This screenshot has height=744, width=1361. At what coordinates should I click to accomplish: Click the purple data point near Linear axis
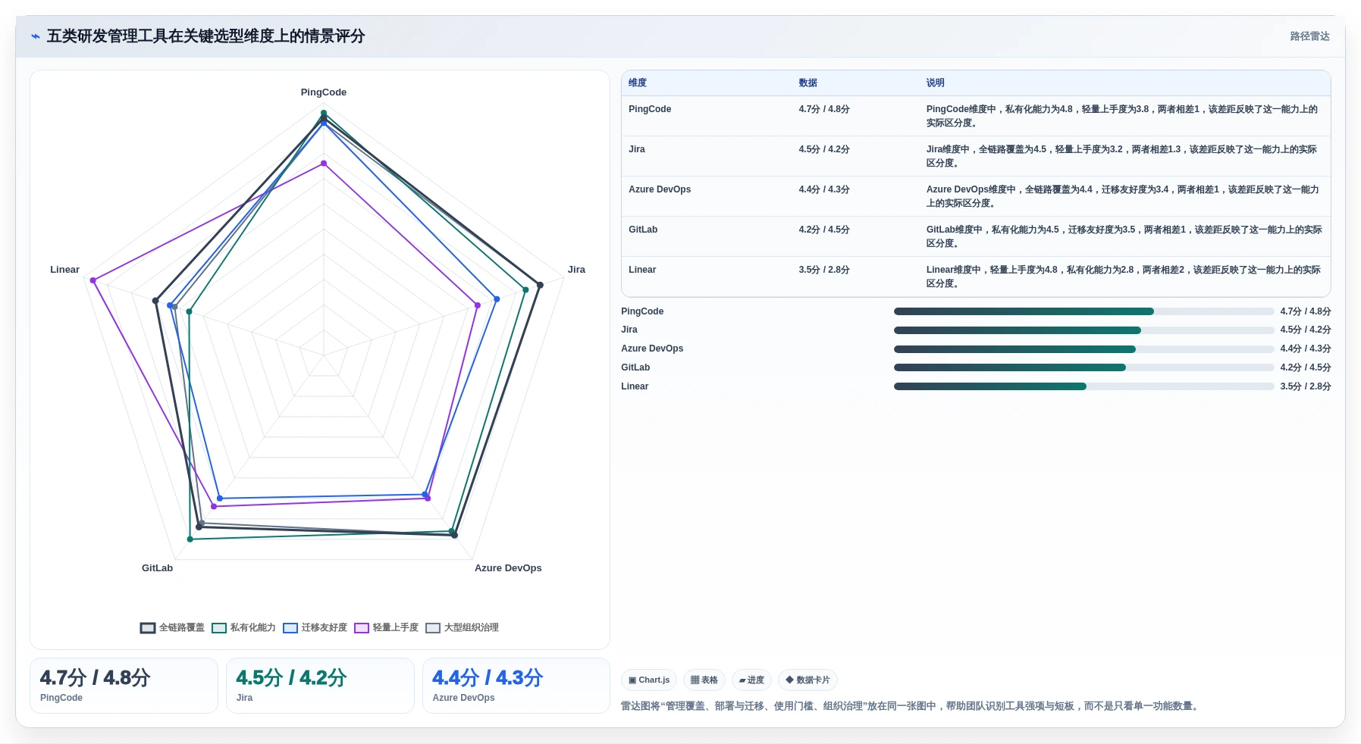click(93, 280)
